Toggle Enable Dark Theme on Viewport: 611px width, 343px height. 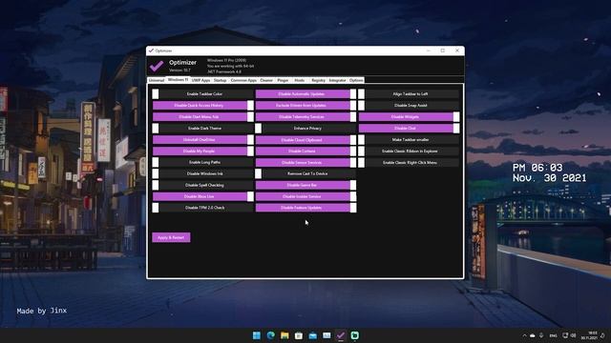tap(202, 128)
